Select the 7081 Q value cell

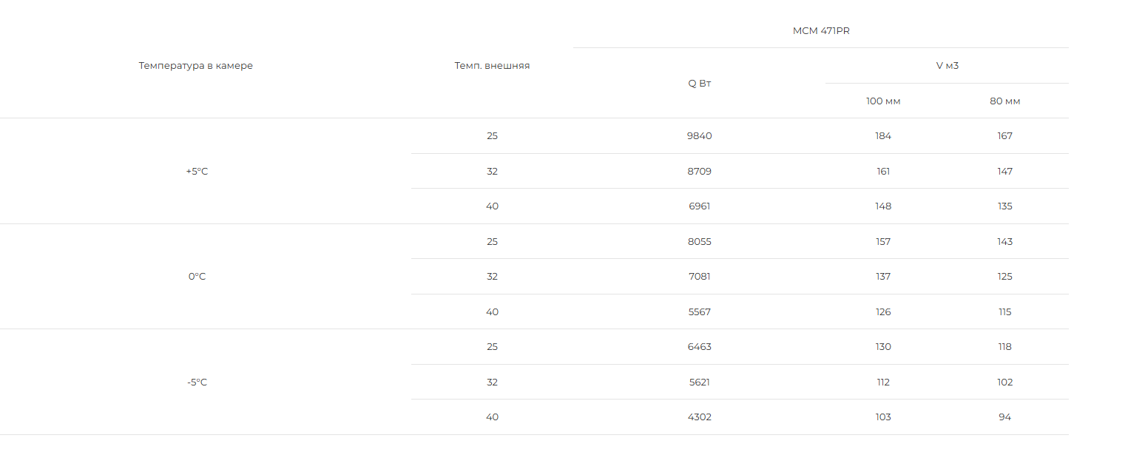click(699, 277)
